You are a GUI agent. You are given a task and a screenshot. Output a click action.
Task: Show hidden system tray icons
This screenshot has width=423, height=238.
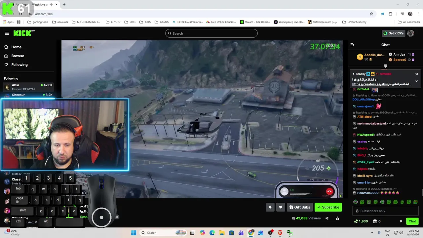tap(372, 233)
